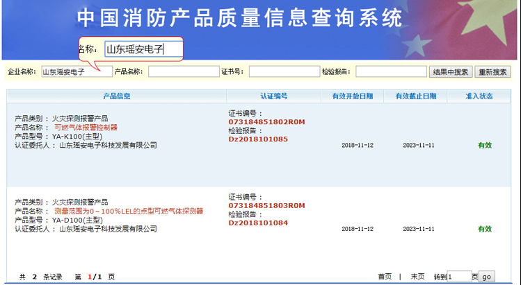Select the model text YA-K100(主型)
This screenshot has height=285, width=521.
77,136
